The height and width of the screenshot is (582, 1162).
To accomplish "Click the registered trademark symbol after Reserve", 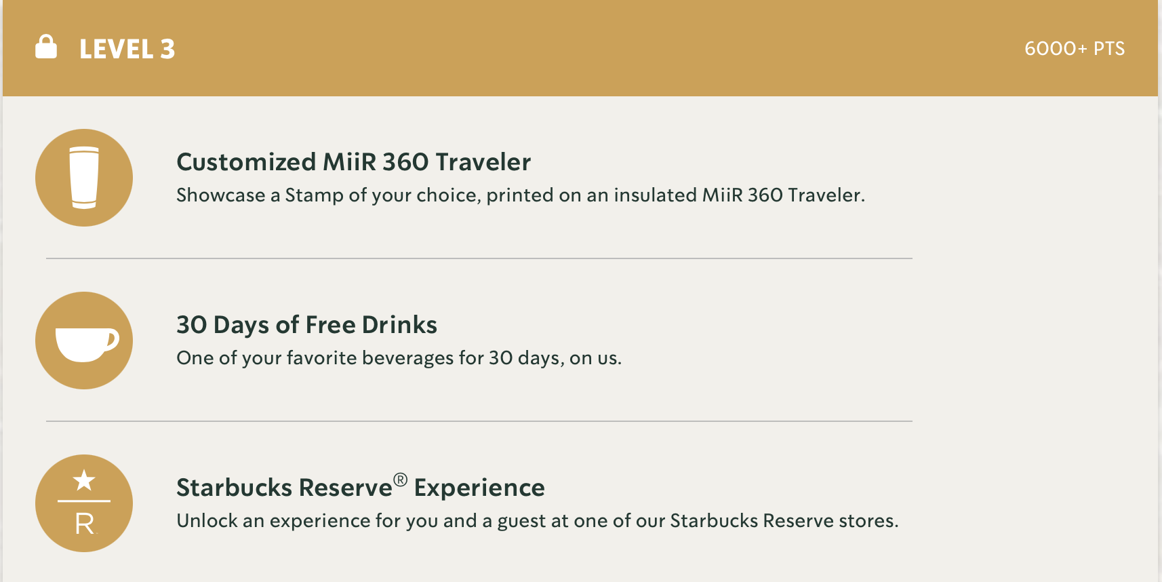I will coord(401,480).
